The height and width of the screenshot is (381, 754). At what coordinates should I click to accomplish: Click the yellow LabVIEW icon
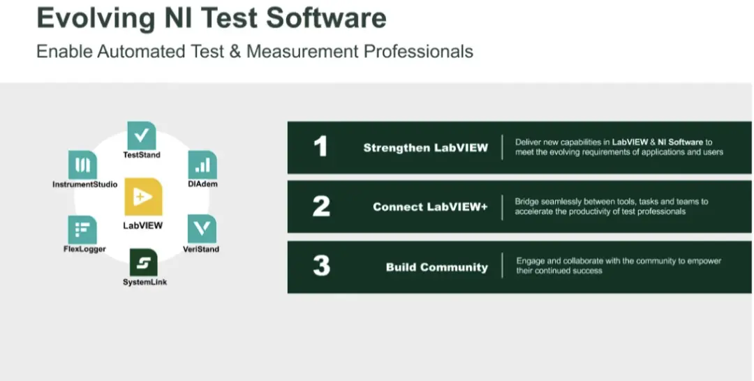click(x=143, y=197)
